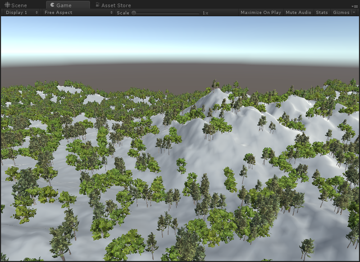This screenshot has height=262, width=360.
Task: Toggle the Stats overlay
Action: click(322, 13)
